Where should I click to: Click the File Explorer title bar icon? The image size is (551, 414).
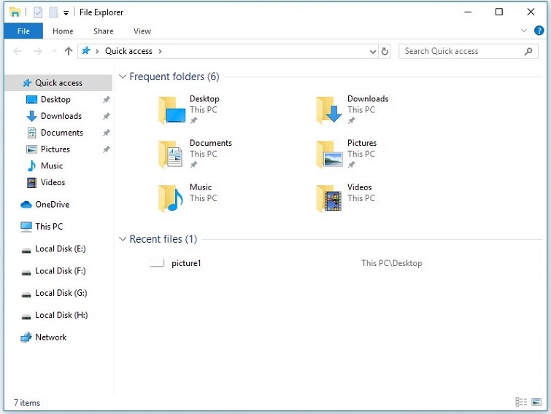click(x=15, y=12)
